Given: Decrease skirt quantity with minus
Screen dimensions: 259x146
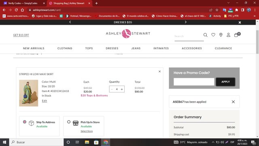Looking at the screenshot, I should pos(112,89).
